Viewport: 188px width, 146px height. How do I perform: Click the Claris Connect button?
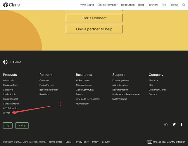tap(94, 18)
